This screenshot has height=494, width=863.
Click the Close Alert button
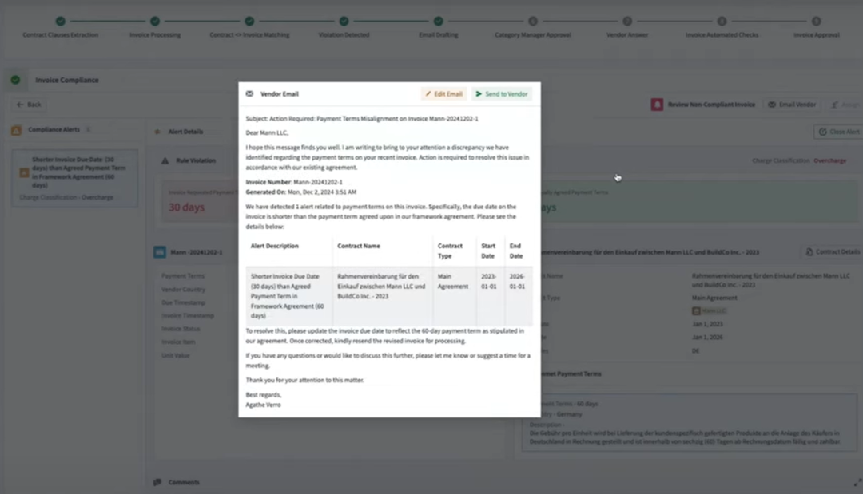838,132
